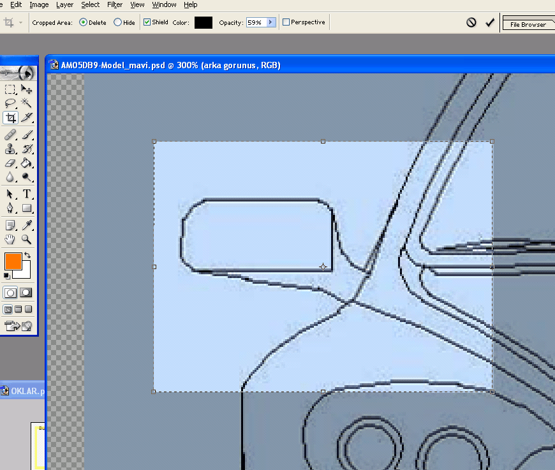
Task: Activate the Eyedropper tool
Action: [x=27, y=225]
